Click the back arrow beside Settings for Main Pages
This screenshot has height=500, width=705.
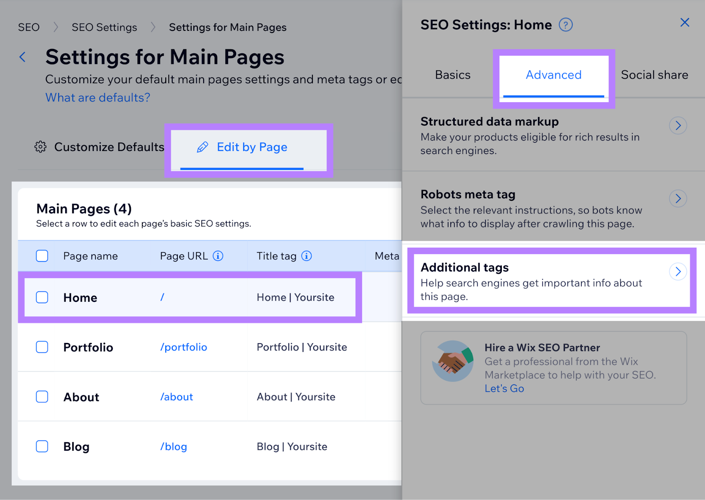(x=22, y=57)
